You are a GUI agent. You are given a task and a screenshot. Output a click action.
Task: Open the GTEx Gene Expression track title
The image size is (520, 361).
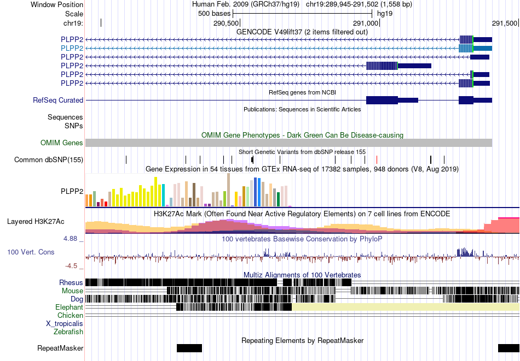pos(302,169)
